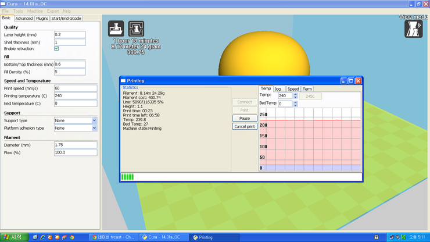
Task: Select Temp tab in Printing window
Action: tap(266, 88)
